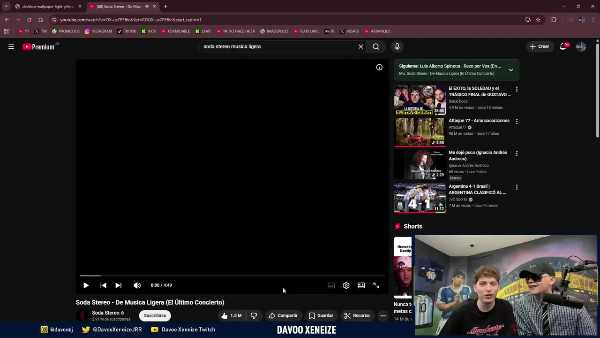
Task: Open the KICK bookmark
Action: pos(149,31)
